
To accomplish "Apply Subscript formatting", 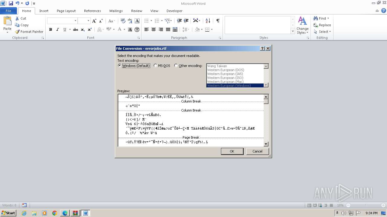I will pos(83,30).
